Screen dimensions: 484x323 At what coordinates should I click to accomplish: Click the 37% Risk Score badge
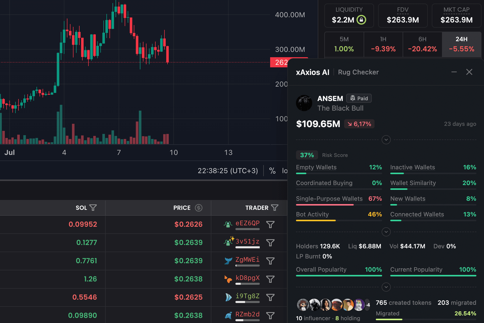click(307, 155)
